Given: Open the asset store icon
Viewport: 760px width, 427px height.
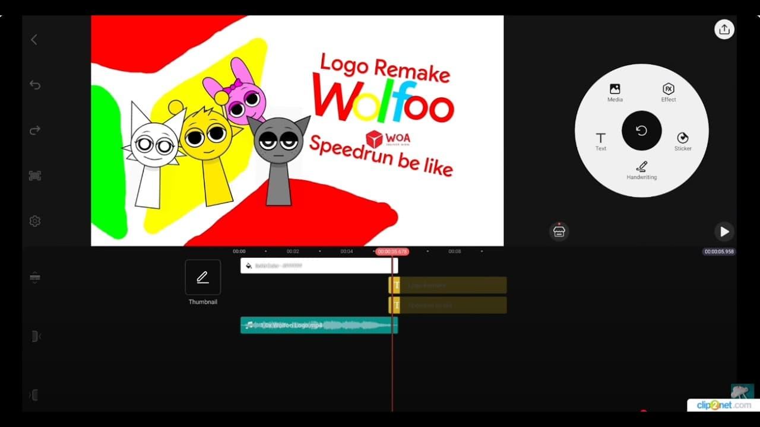Looking at the screenshot, I should (559, 231).
